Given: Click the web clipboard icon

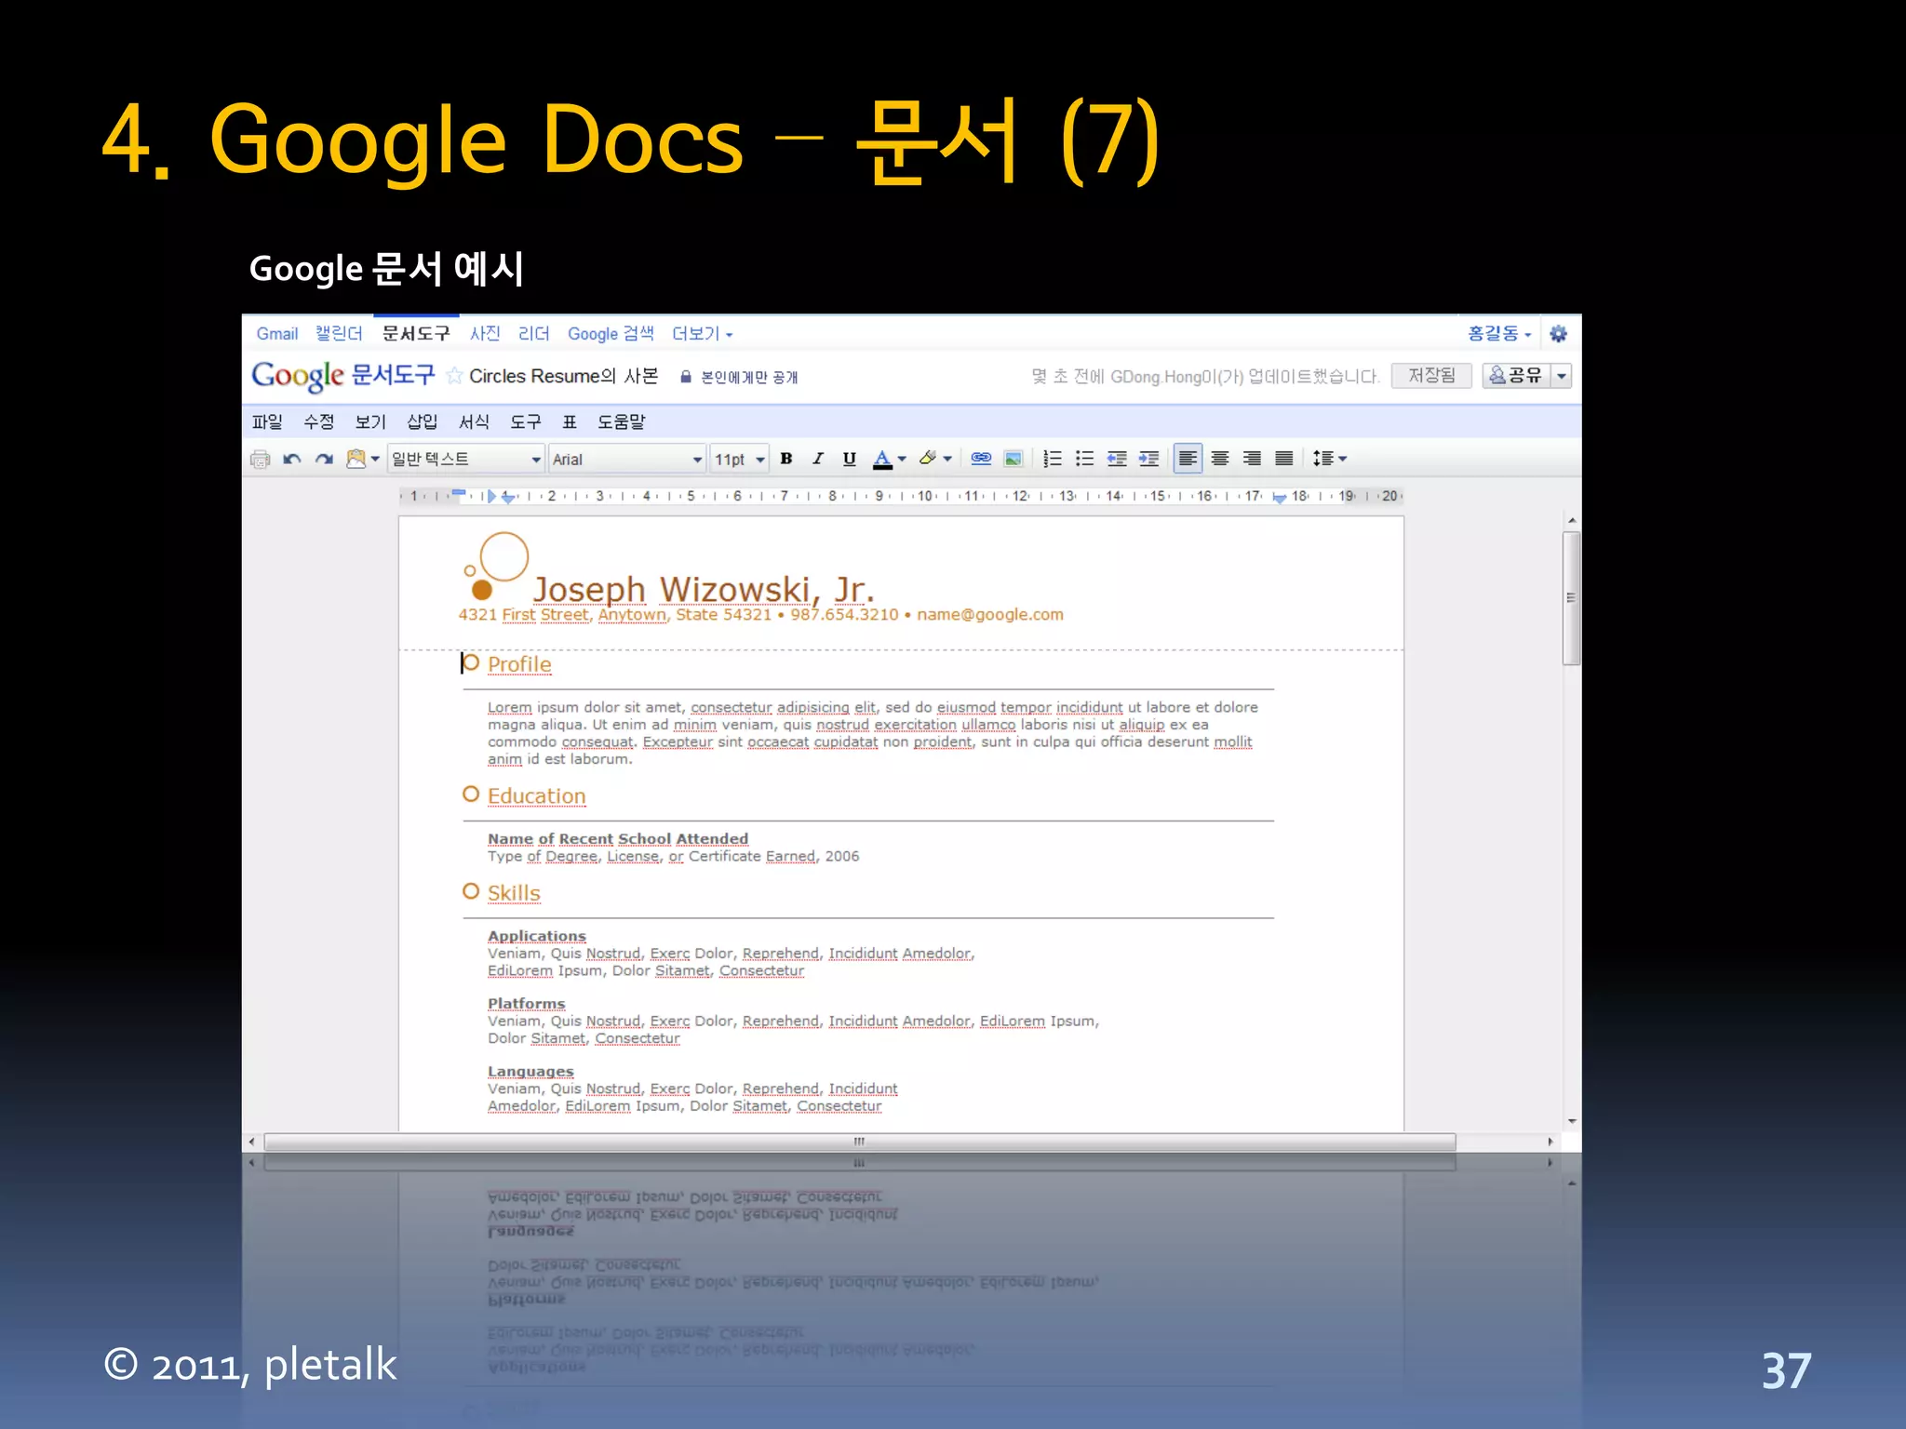Looking at the screenshot, I should 356,459.
